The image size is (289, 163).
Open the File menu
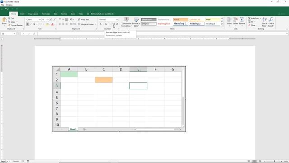point(2,5)
